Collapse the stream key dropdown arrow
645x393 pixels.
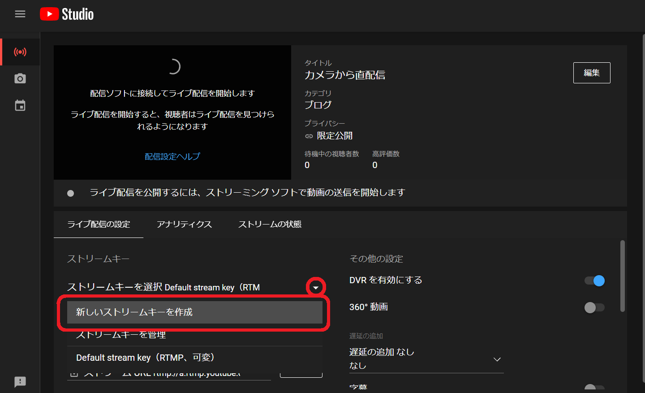pos(316,287)
